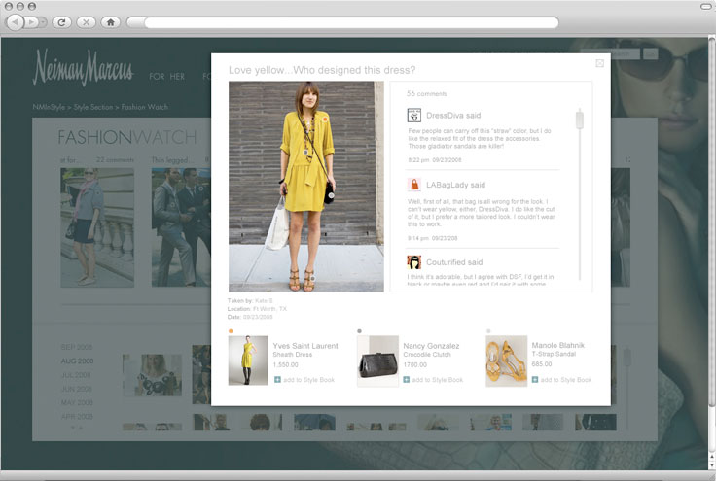The height and width of the screenshot is (481, 716).
Task: Go to the browser home page icon
Action: coord(111,22)
